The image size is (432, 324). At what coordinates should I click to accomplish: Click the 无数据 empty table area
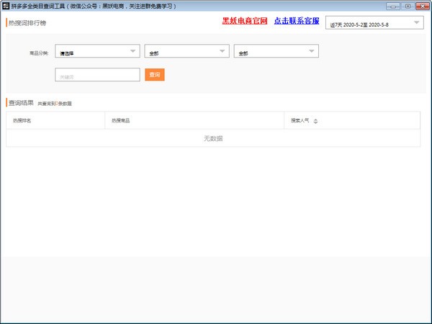213,138
